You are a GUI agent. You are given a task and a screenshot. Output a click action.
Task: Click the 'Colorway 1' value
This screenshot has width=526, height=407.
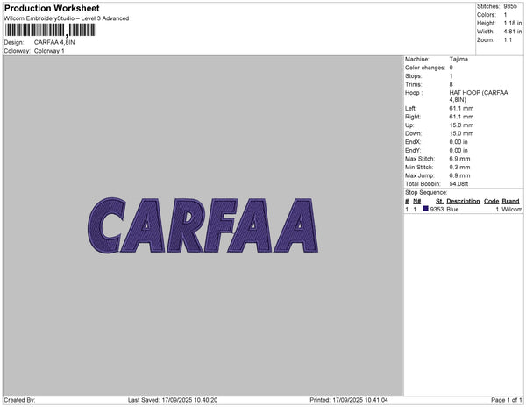click(x=49, y=51)
